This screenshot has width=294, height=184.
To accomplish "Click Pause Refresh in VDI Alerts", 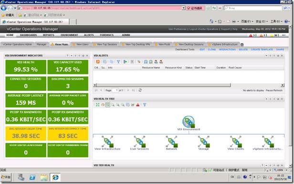I will point(274,91).
